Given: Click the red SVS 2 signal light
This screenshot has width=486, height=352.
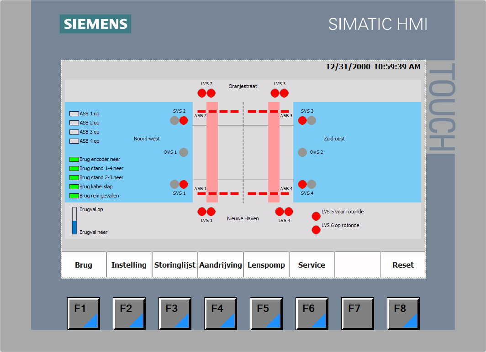Looking at the screenshot, I should pos(184,120).
